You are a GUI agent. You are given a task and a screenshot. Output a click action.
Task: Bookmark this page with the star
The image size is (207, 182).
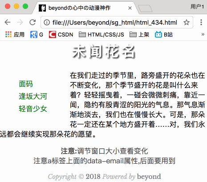187,23
